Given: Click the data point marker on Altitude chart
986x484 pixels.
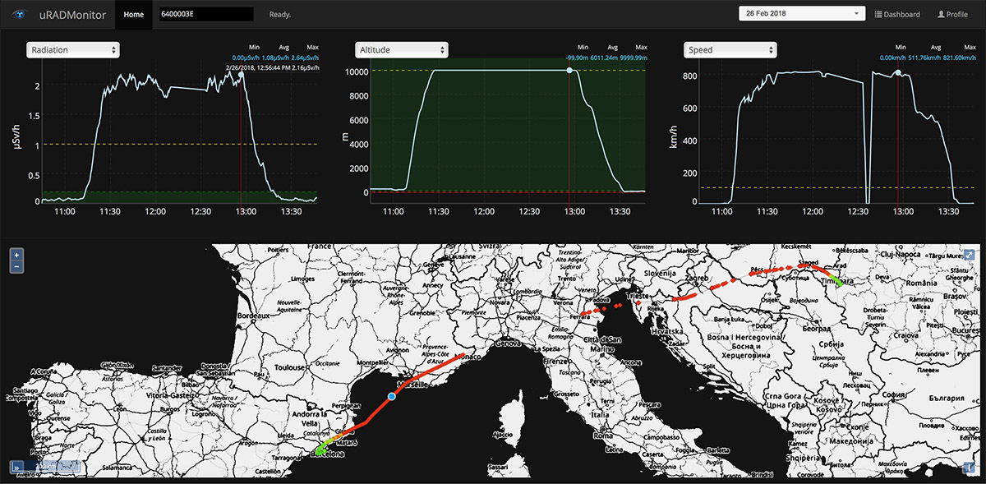Looking at the screenshot, I should pos(569,71).
